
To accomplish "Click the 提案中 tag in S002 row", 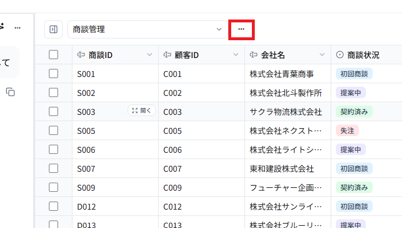I will pyautogui.click(x=351, y=92).
